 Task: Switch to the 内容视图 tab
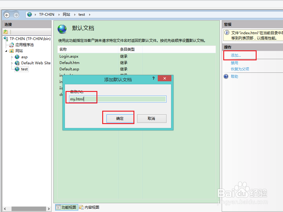(89, 207)
